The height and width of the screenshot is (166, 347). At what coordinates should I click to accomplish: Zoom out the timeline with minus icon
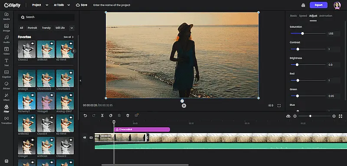point(295,116)
